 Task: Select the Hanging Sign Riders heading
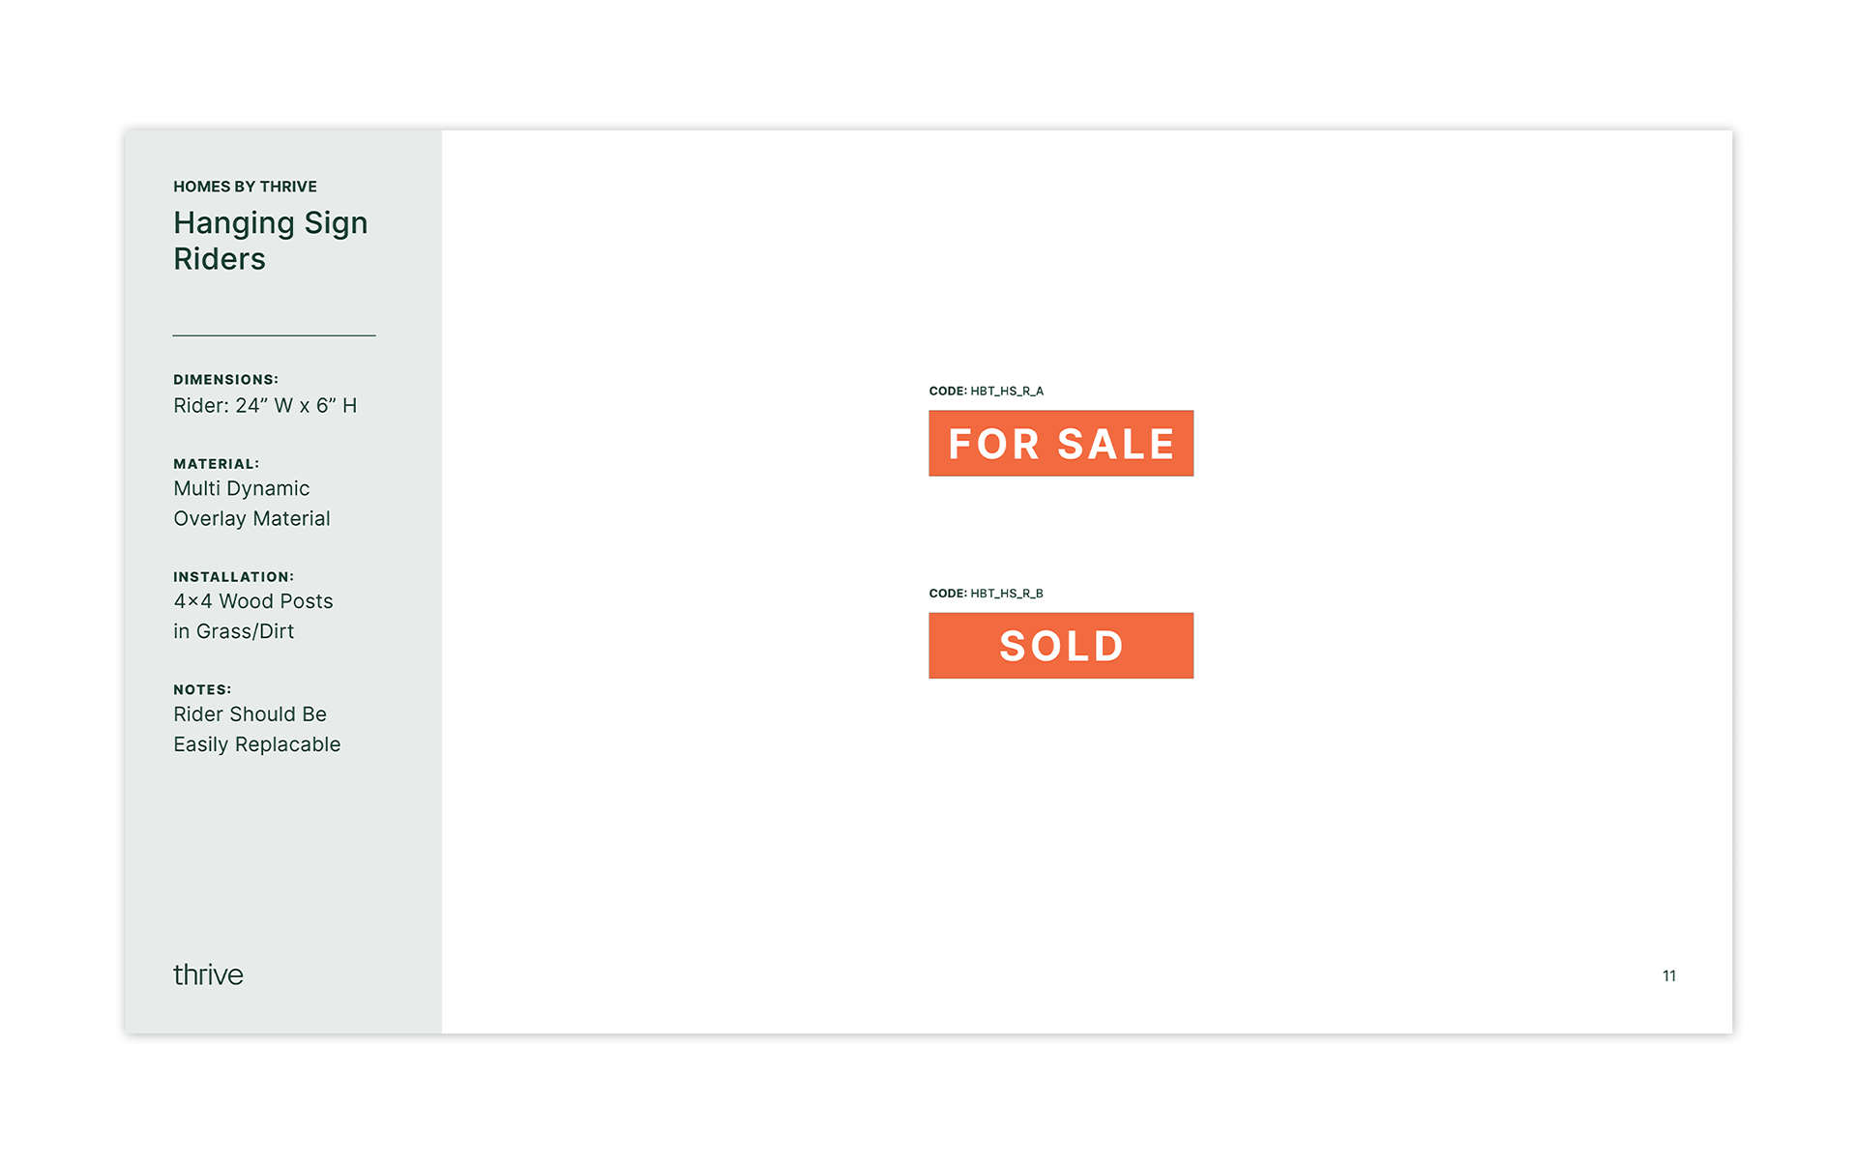[x=270, y=241]
